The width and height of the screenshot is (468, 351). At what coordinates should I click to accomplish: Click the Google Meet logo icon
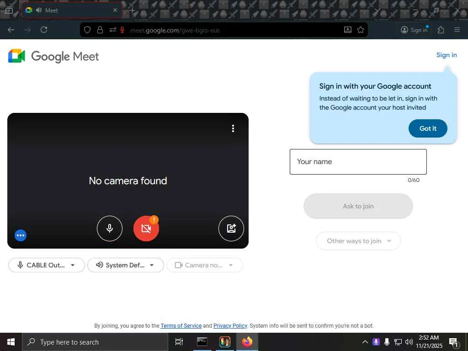click(16, 56)
